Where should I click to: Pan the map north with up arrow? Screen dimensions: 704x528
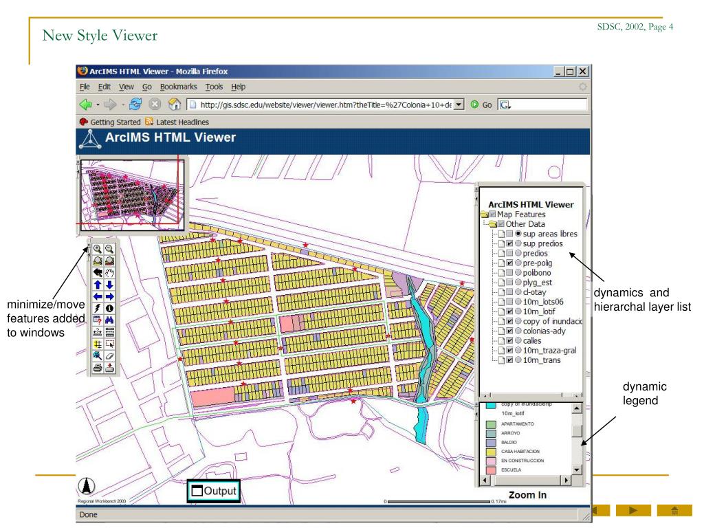[98, 285]
